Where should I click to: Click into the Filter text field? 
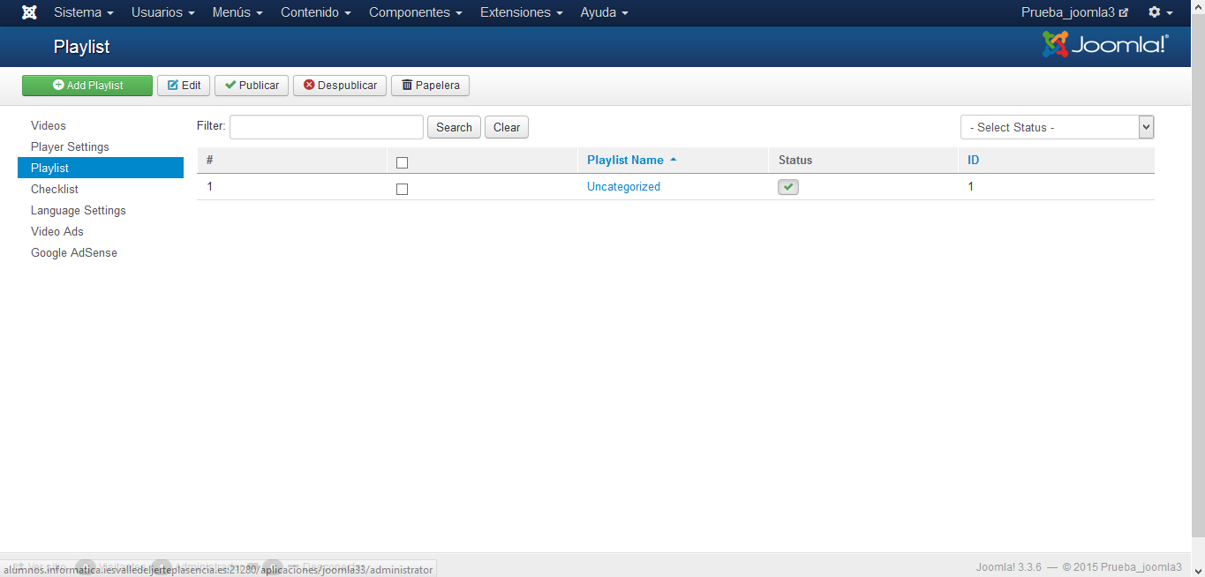327,127
